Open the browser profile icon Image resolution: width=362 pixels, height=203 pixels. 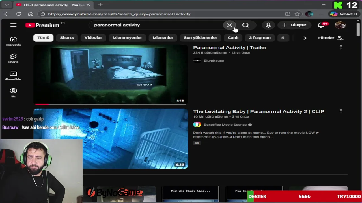(309, 14)
